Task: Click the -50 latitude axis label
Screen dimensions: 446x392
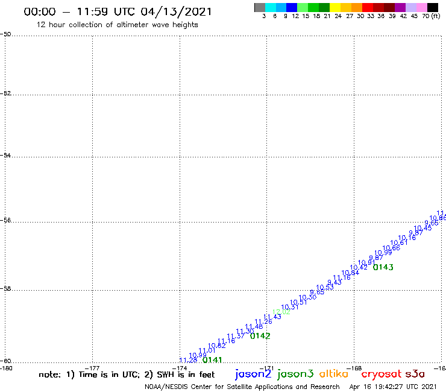Action: [5, 34]
